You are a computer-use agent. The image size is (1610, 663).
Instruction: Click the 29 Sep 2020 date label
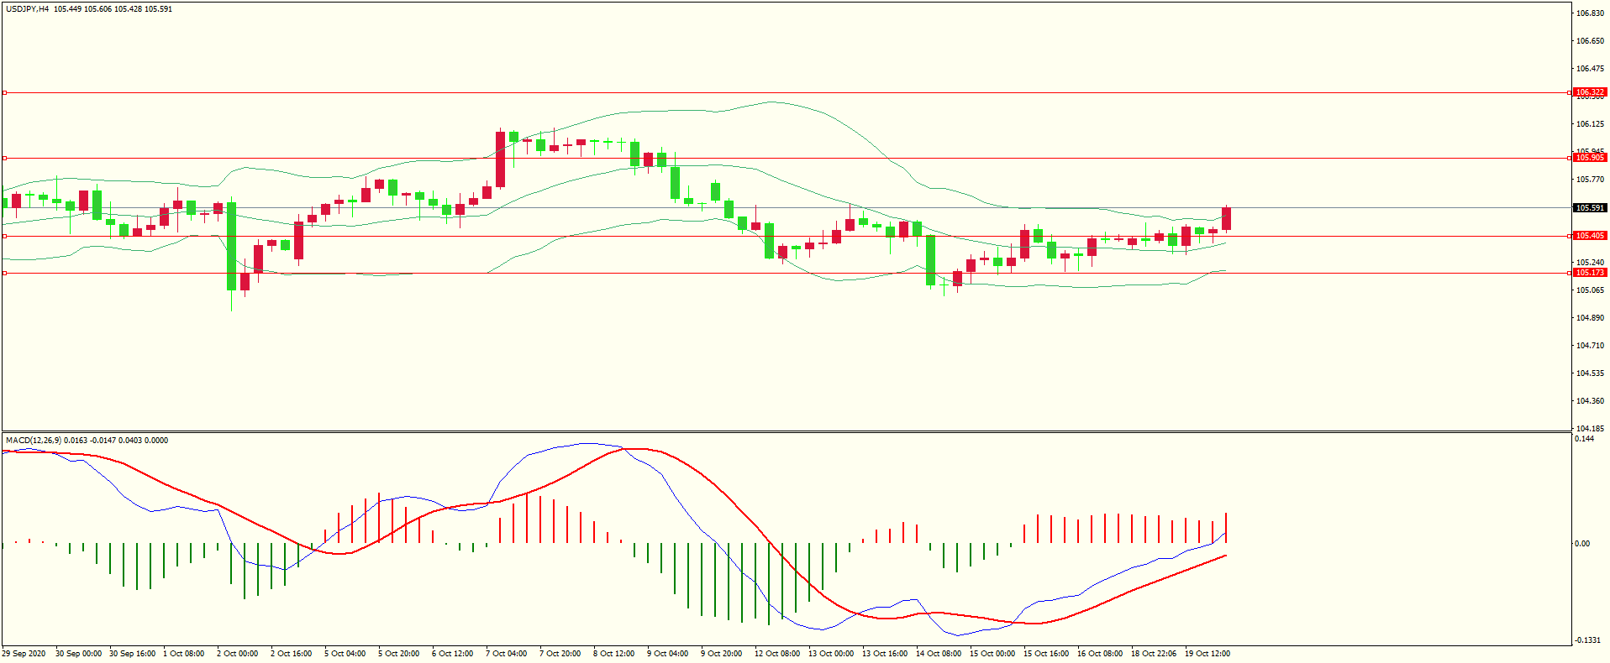[x=24, y=654]
